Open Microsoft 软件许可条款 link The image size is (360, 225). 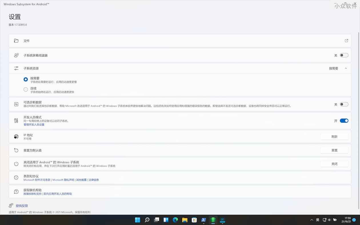pos(37,180)
